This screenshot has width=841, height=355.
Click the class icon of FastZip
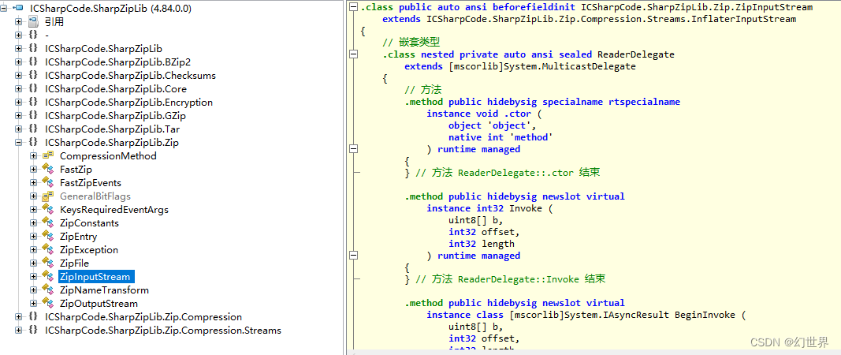tap(48, 170)
